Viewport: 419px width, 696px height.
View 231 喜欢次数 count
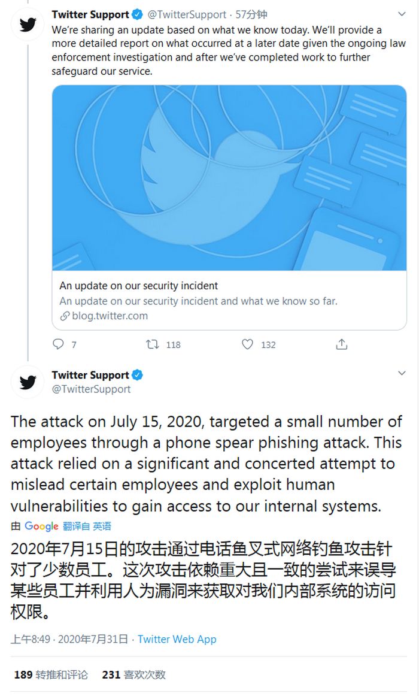pyautogui.click(x=134, y=674)
